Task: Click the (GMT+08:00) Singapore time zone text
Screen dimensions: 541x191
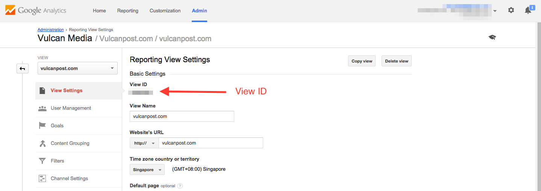Action: coord(199,169)
